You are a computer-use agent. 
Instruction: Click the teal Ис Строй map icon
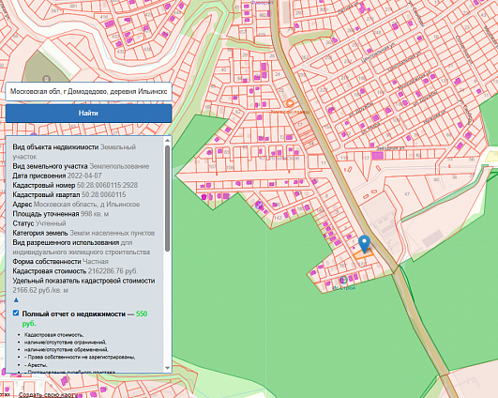pyautogui.click(x=342, y=280)
